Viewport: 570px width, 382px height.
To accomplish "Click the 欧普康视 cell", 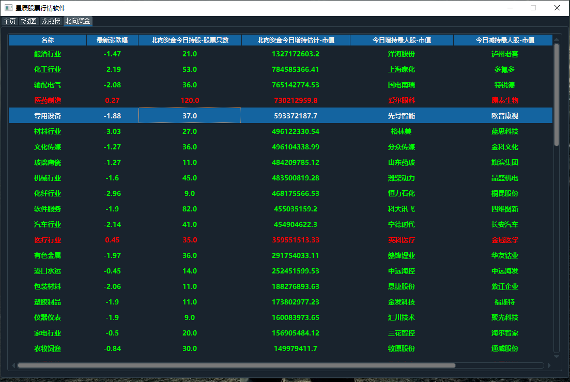I will pyautogui.click(x=505, y=116).
